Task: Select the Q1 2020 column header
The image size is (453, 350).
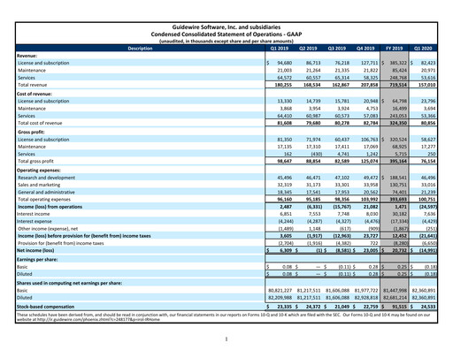Action: point(423,49)
